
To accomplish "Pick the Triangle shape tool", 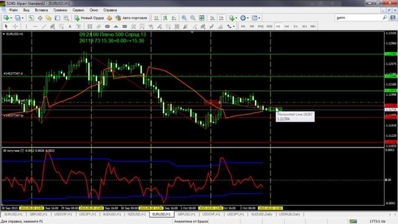I will click(116, 26).
